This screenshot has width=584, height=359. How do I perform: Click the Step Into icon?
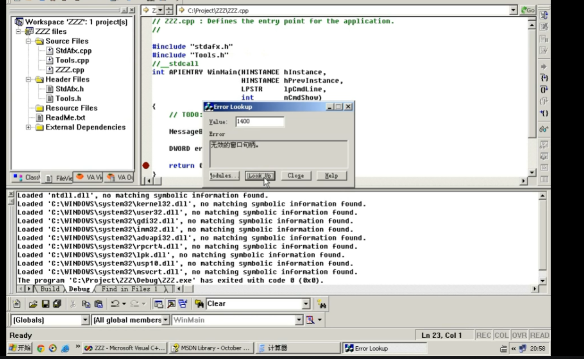544,78
